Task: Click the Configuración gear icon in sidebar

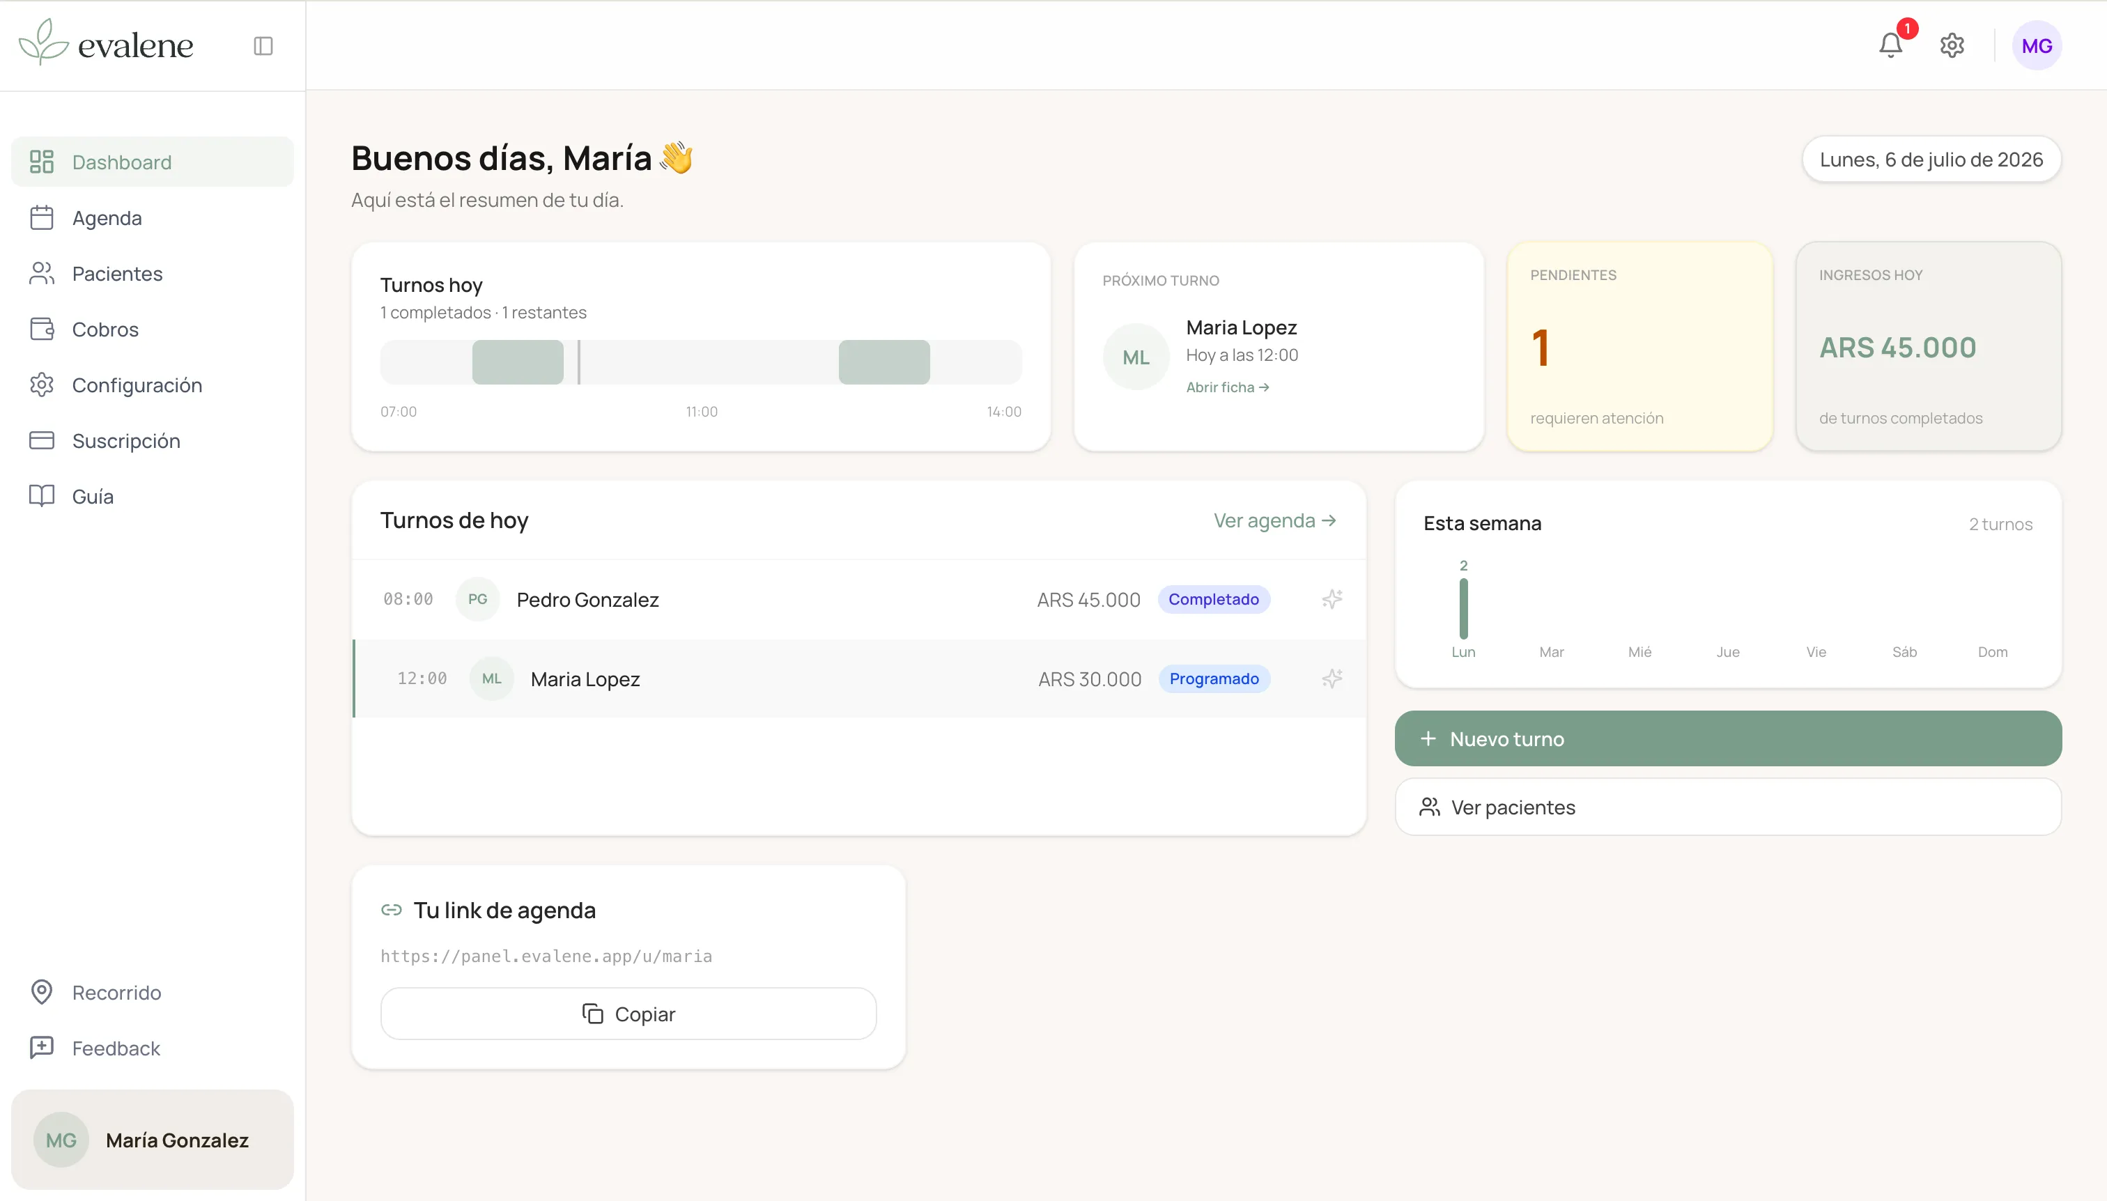Action: [x=41, y=385]
